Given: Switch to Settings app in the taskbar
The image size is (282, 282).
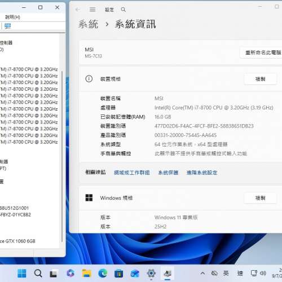Looking at the screenshot, I should click(151, 273).
